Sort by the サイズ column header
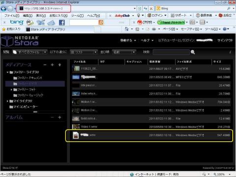236x177 pixels. [x=221, y=61]
